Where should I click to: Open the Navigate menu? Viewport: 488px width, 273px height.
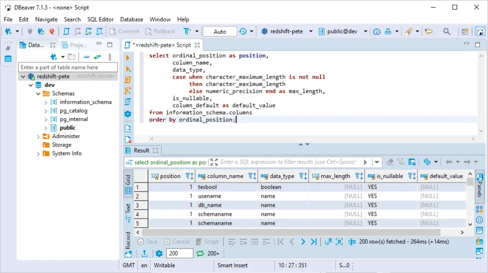pos(46,20)
